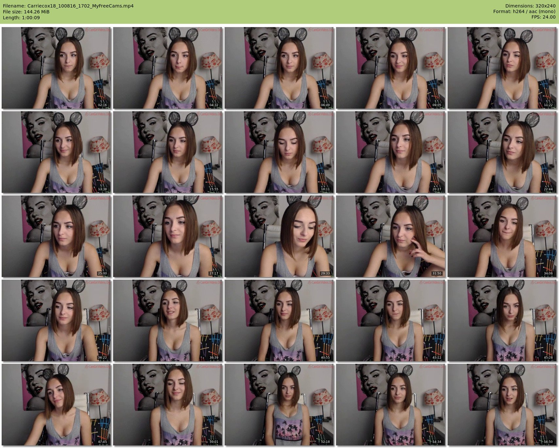
Task: Click the frame marked 27:17
Action: (168, 236)
